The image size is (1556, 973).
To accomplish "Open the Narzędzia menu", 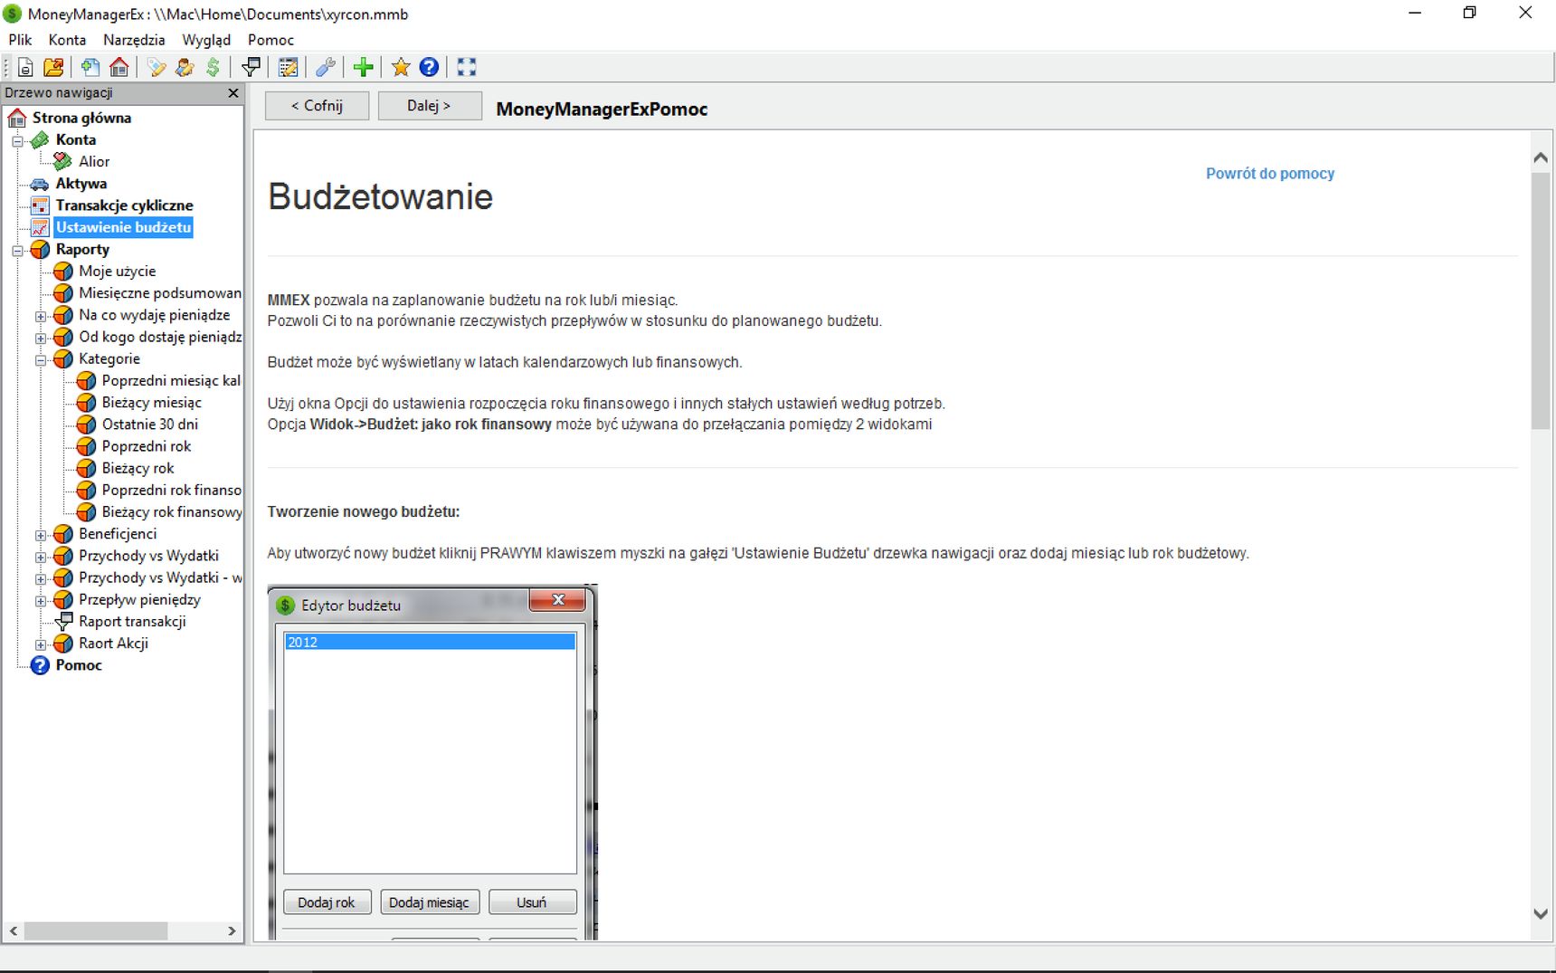I will pos(134,40).
